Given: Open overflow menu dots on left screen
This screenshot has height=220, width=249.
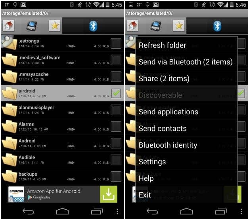Looking at the screenshot, I should [x=117, y=211].
